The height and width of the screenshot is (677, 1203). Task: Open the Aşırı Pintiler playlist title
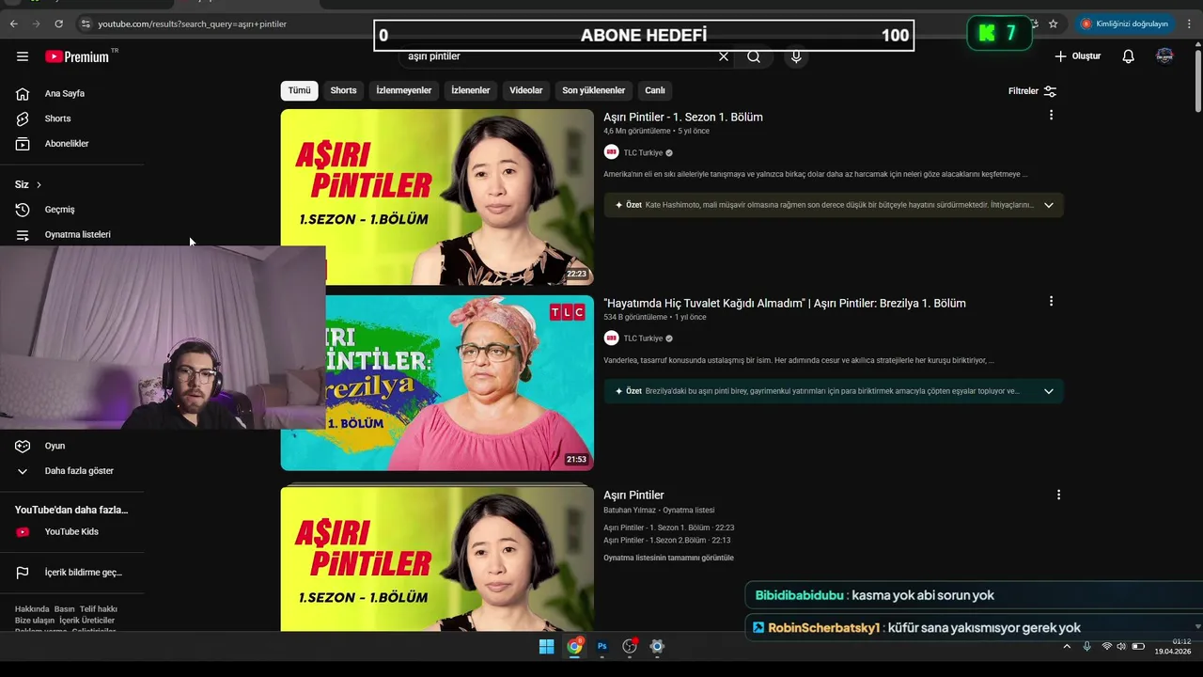(x=633, y=495)
